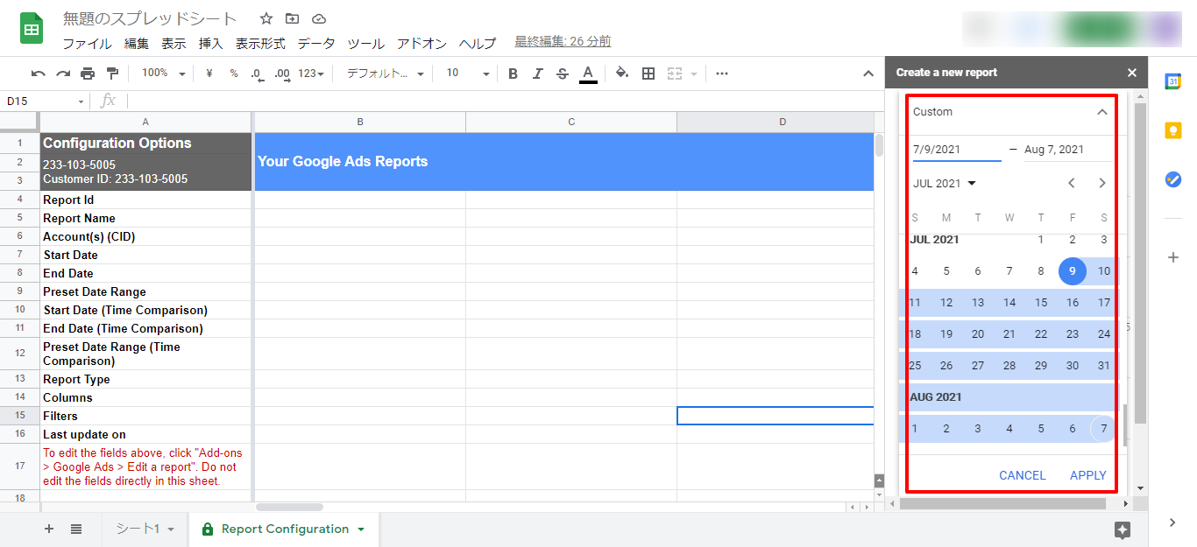The width and height of the screenshot is (1197, 547).
Task: Open the ヘルプ menu
Action: (478, 43)
